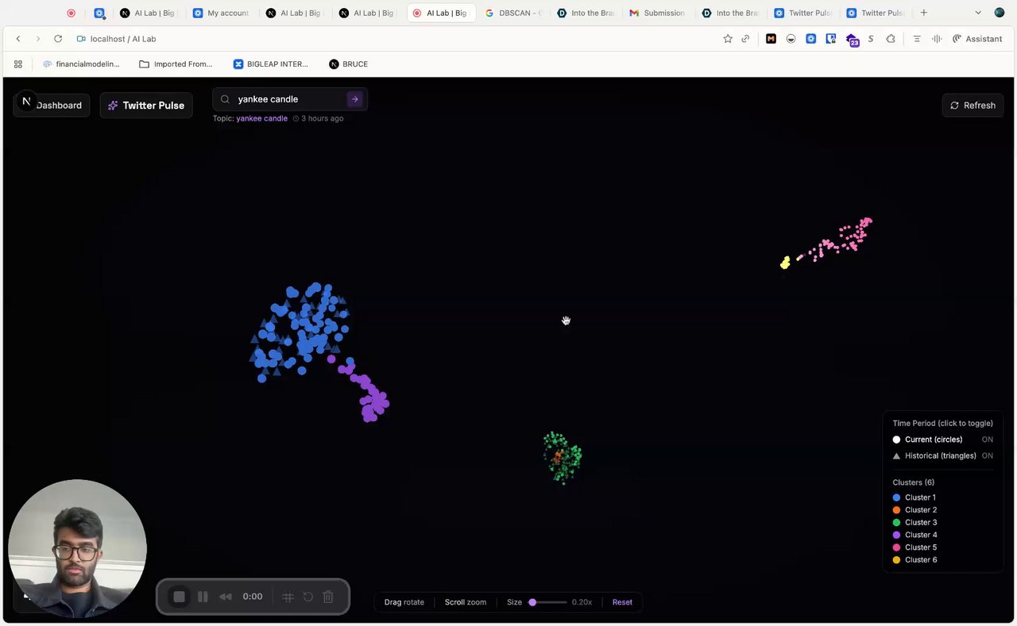Open the extensions puzzle piece icon

pyautogui.click(x=891, y=39)
